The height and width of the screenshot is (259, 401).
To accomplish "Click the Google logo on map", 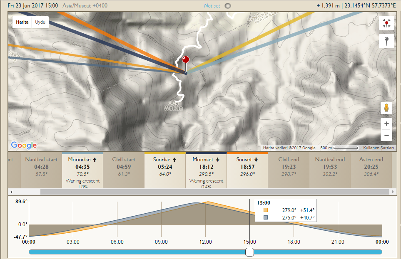I will pos(24,145).
